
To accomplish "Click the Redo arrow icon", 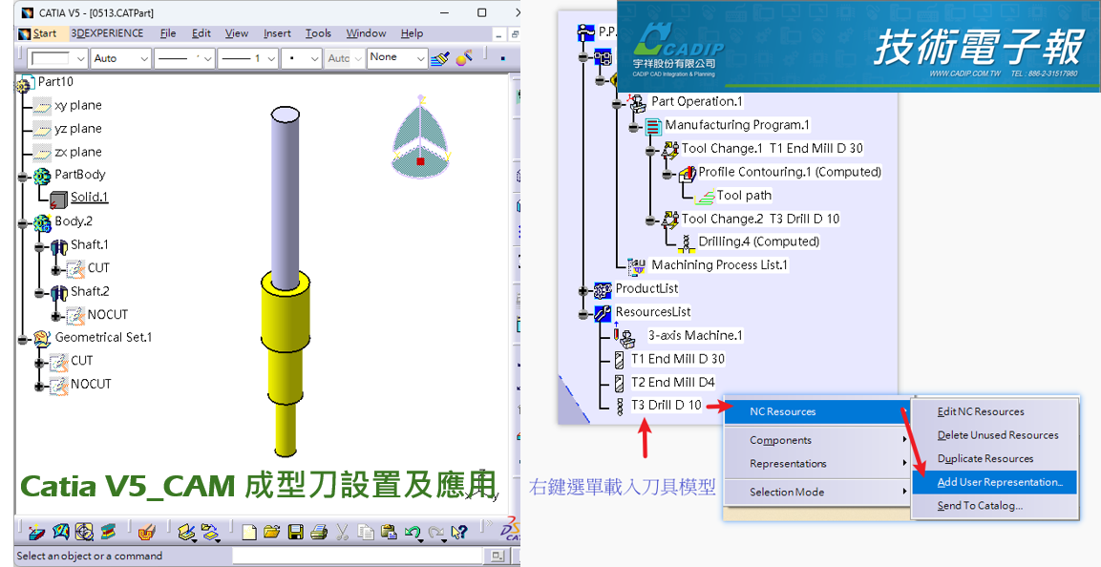I will click(435, 532).
